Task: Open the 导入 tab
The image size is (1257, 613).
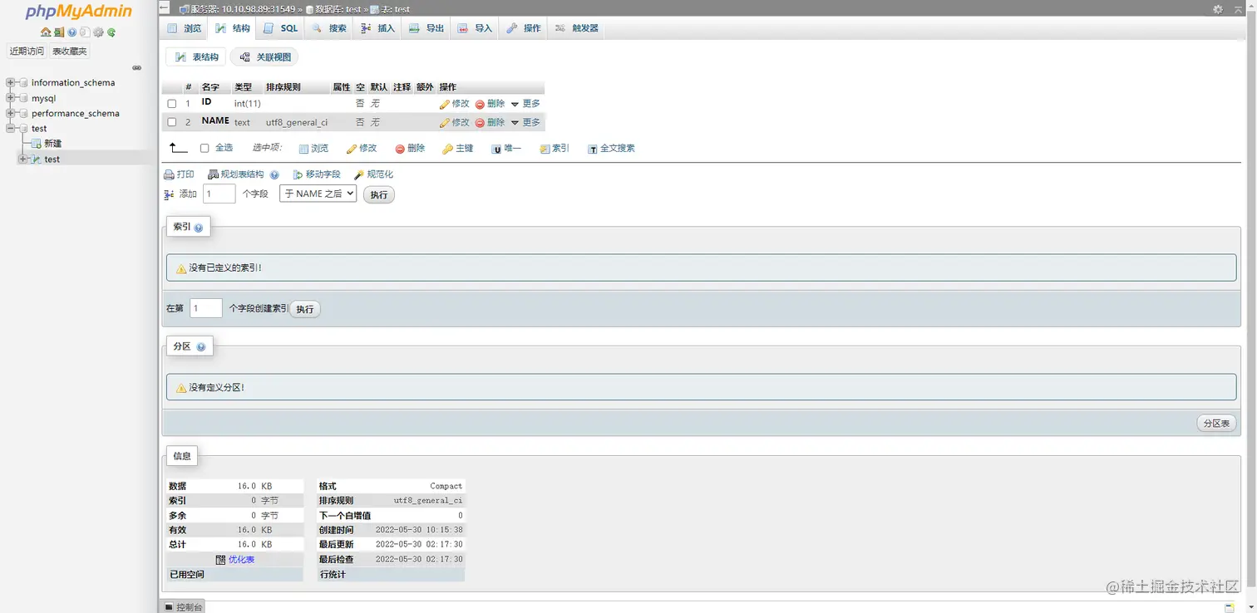Action: pos(476,28)
